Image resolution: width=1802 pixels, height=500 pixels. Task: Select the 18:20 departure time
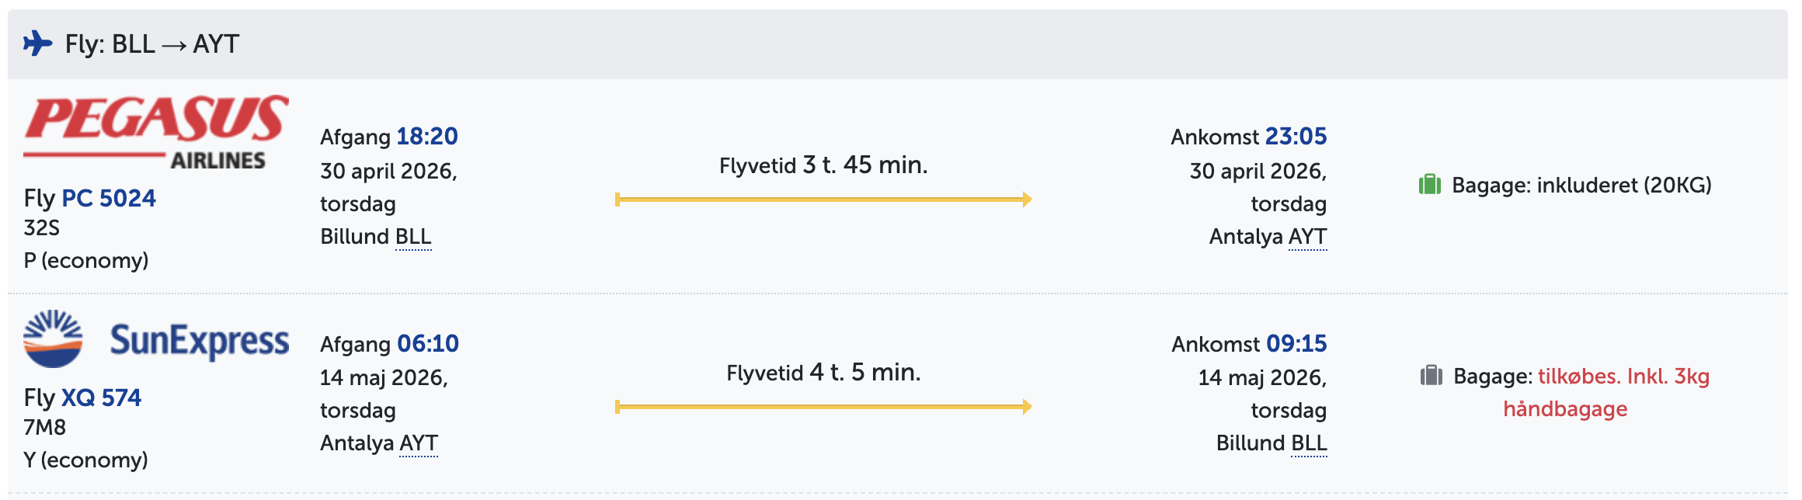click(x=427, y=136)
